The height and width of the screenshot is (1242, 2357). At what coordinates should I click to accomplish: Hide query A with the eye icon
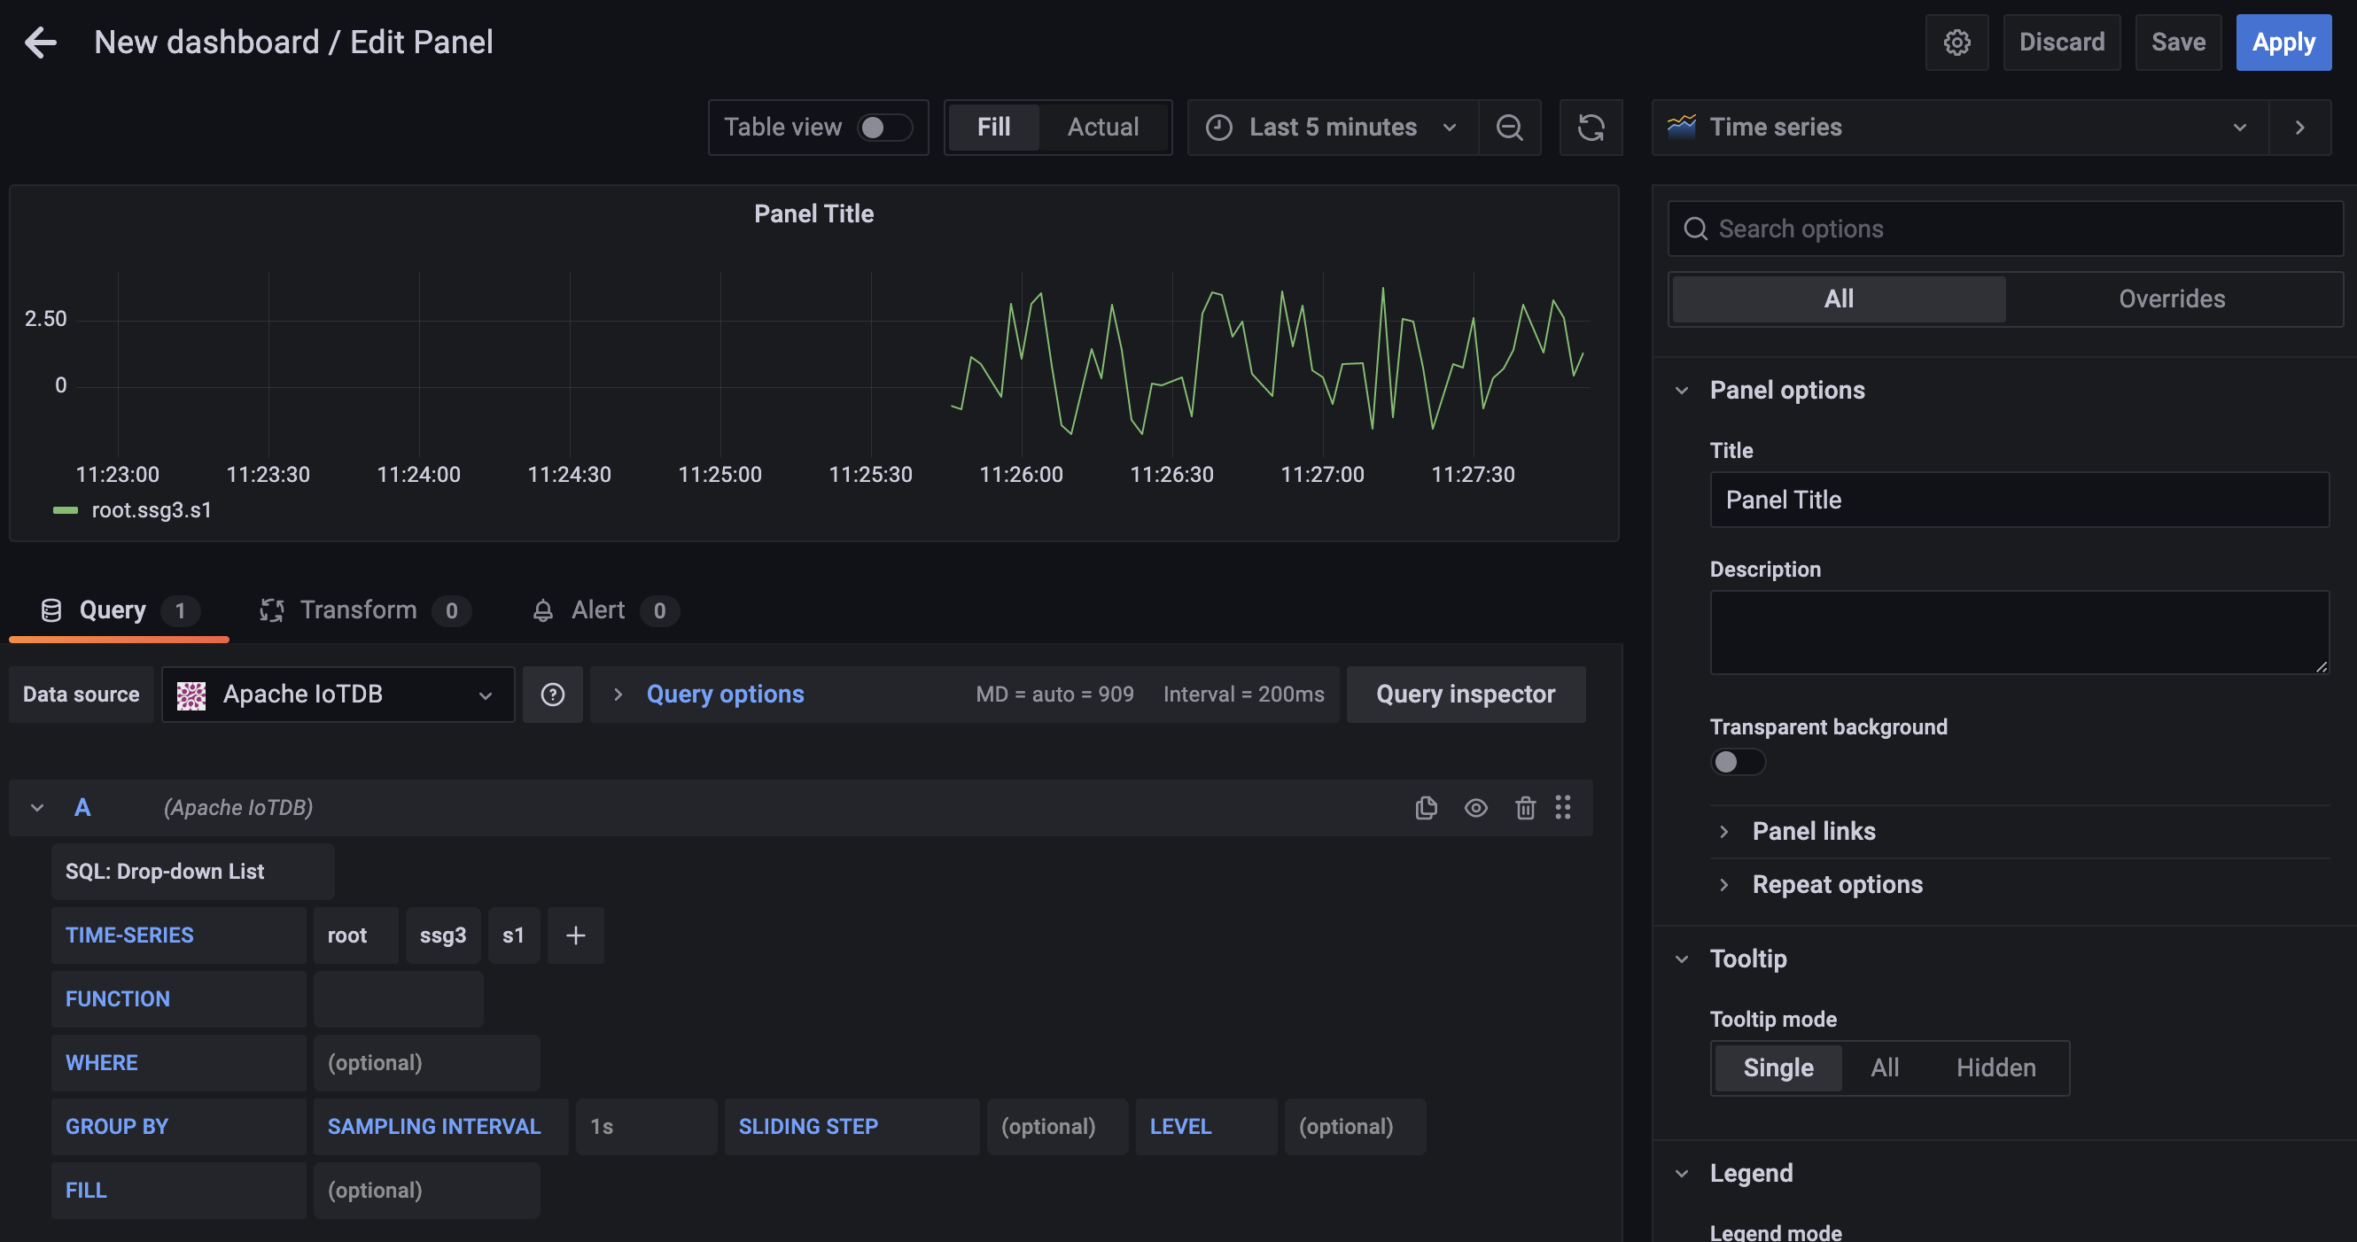(x=1475, y=808)
